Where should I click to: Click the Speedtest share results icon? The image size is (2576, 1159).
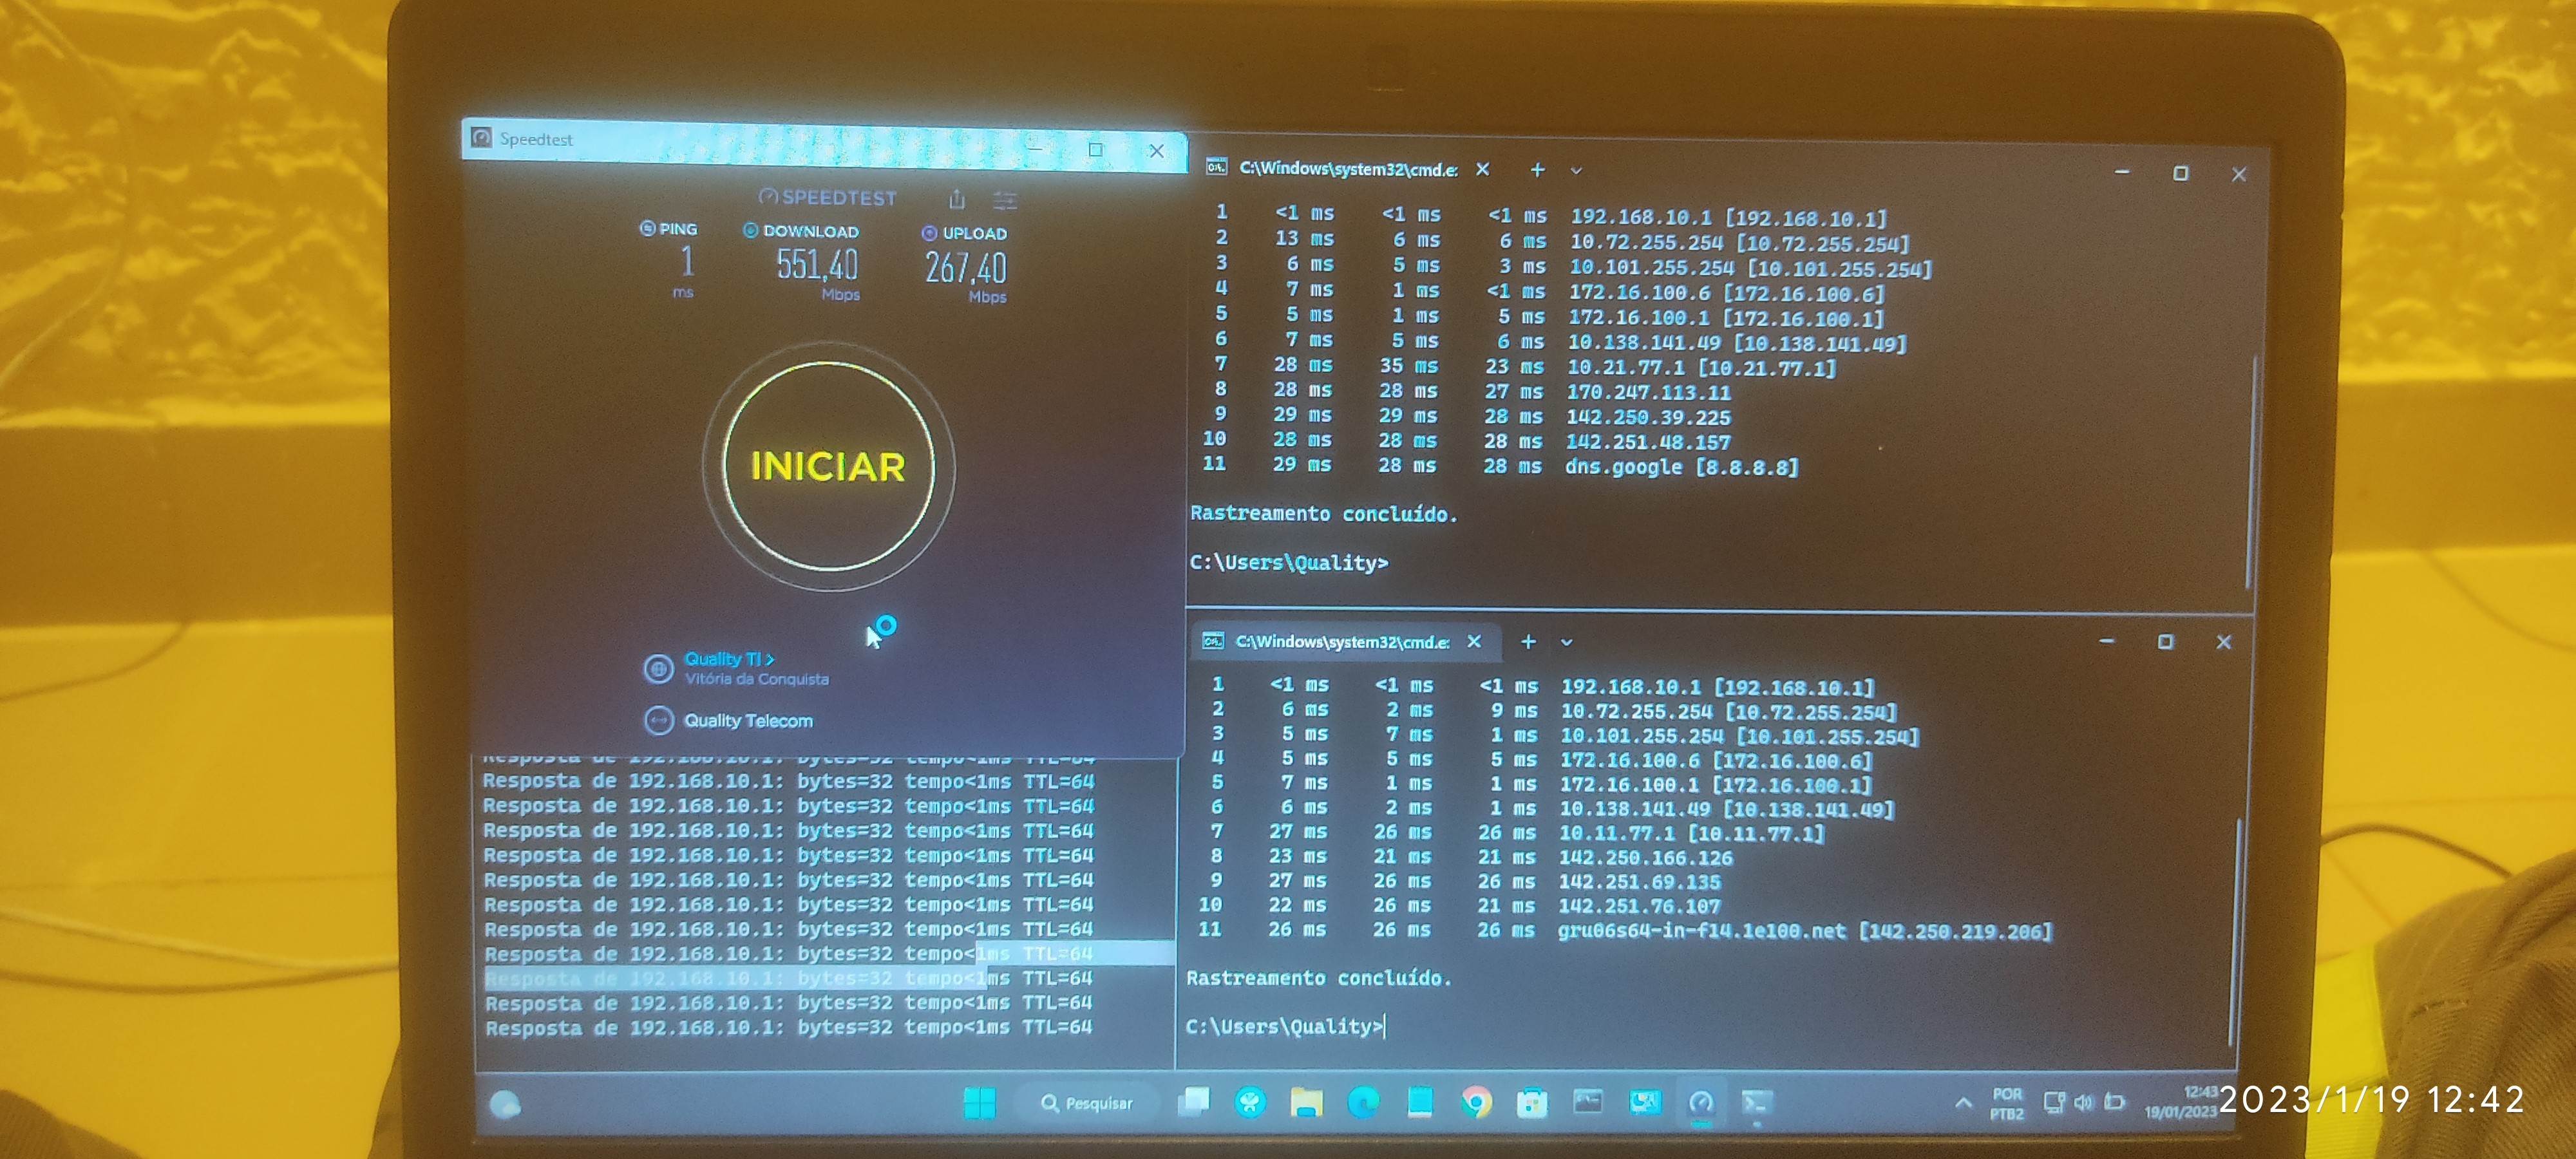(957, 200)
